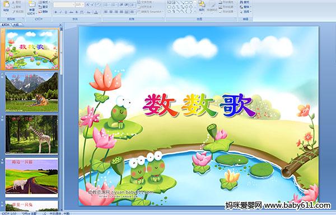
Task: Click the Decrease Indent icon
Action: 122,4
